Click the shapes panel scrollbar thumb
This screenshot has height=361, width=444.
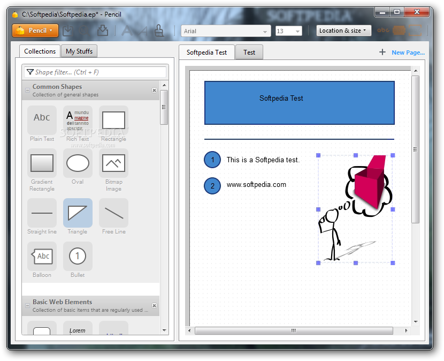pos(164,107)
